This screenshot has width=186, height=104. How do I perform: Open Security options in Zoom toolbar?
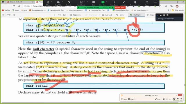coord(69,3)
